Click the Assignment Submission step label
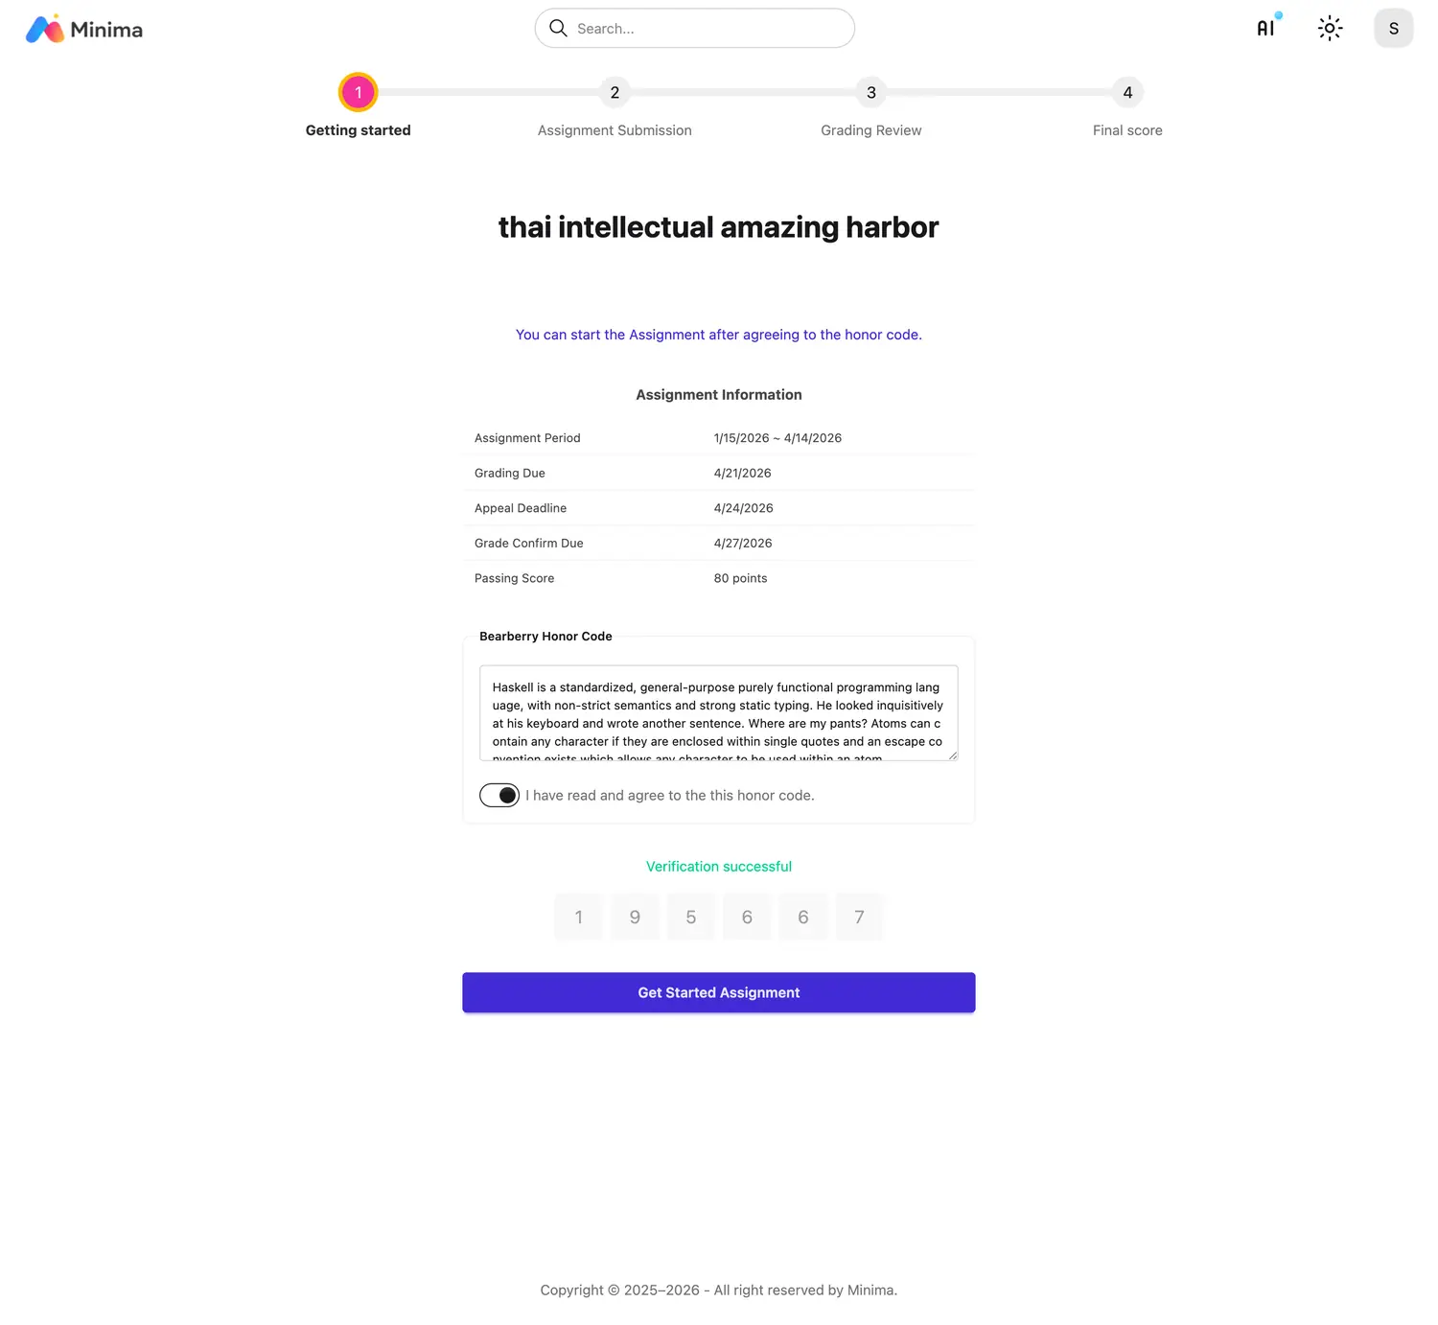This screenshot has height=1325, width=1438. tap(615, 130)
